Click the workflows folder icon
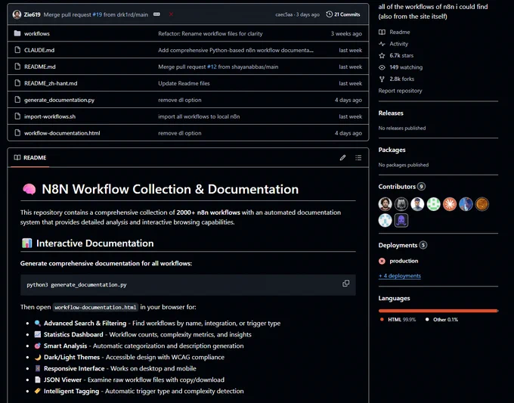514x403 pixels. (17, 33)
